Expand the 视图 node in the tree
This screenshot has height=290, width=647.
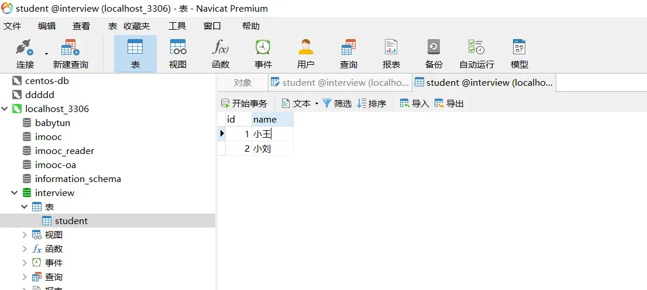(25, 235)
